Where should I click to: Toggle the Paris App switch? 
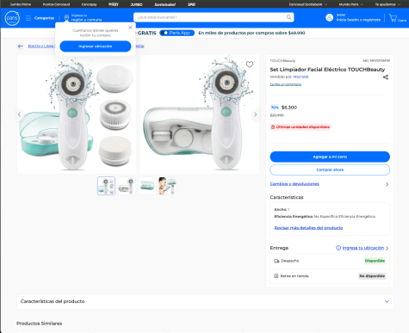(164, 33)
